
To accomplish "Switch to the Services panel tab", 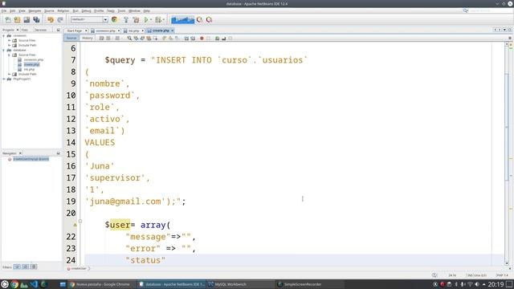I will pyautogui.click(x=41, y=30).
